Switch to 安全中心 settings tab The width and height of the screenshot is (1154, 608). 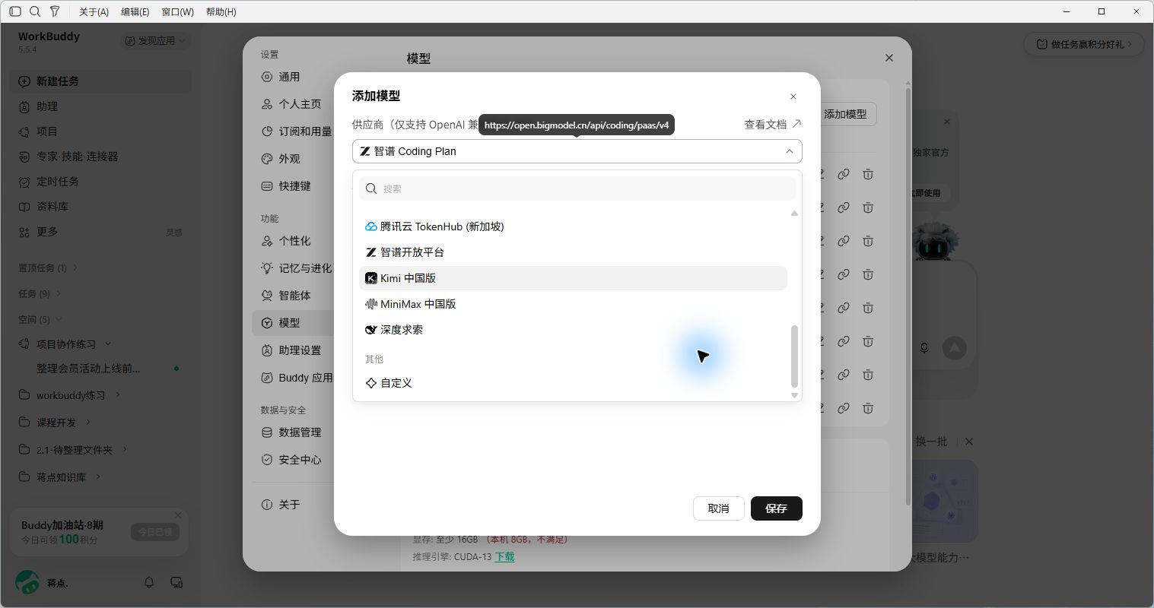(x=293, y=460)
